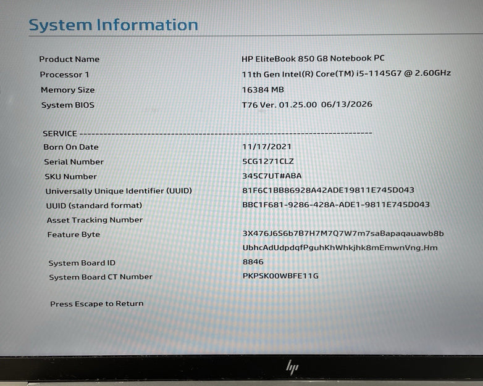Select the System Board ID label
Viewport: 483px width, 386px height.
coord(82,263)
